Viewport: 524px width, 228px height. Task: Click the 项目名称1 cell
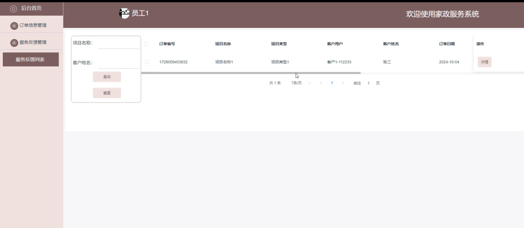(224, 62)
